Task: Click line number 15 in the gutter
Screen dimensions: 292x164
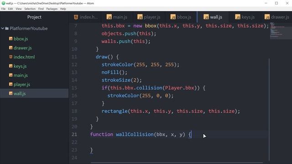Action: tap(74, 88)
